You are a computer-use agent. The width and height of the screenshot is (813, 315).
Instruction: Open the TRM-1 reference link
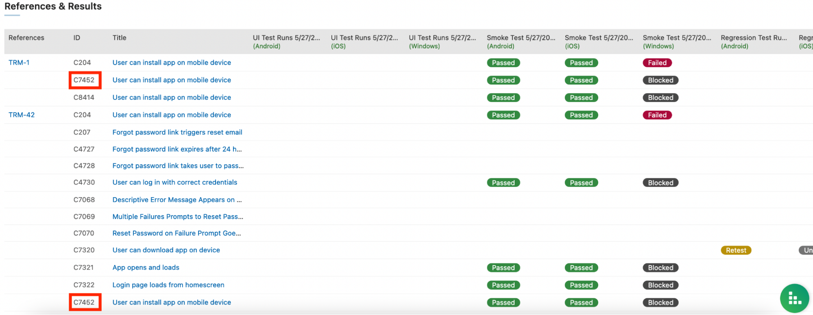19,63
